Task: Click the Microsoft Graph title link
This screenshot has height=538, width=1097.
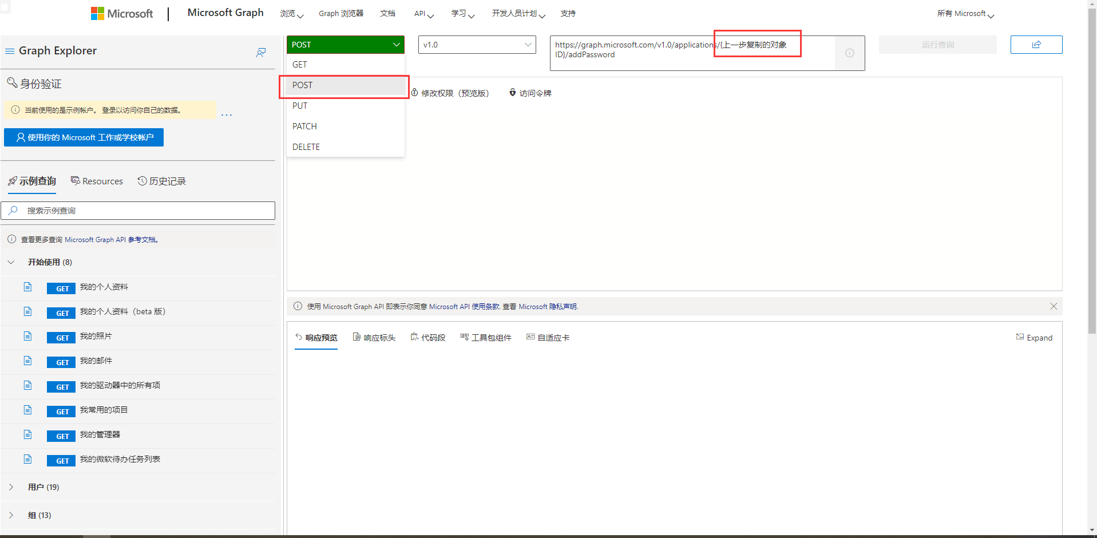Action: pyautogui.click(x=225, y=13)
